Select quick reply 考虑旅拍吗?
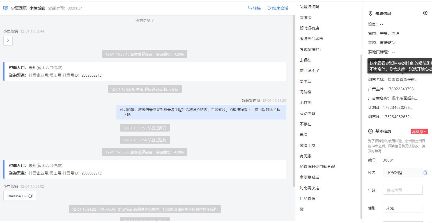Image resolution: width=432 pixels, height=223 pixels. tap(310, 49)
